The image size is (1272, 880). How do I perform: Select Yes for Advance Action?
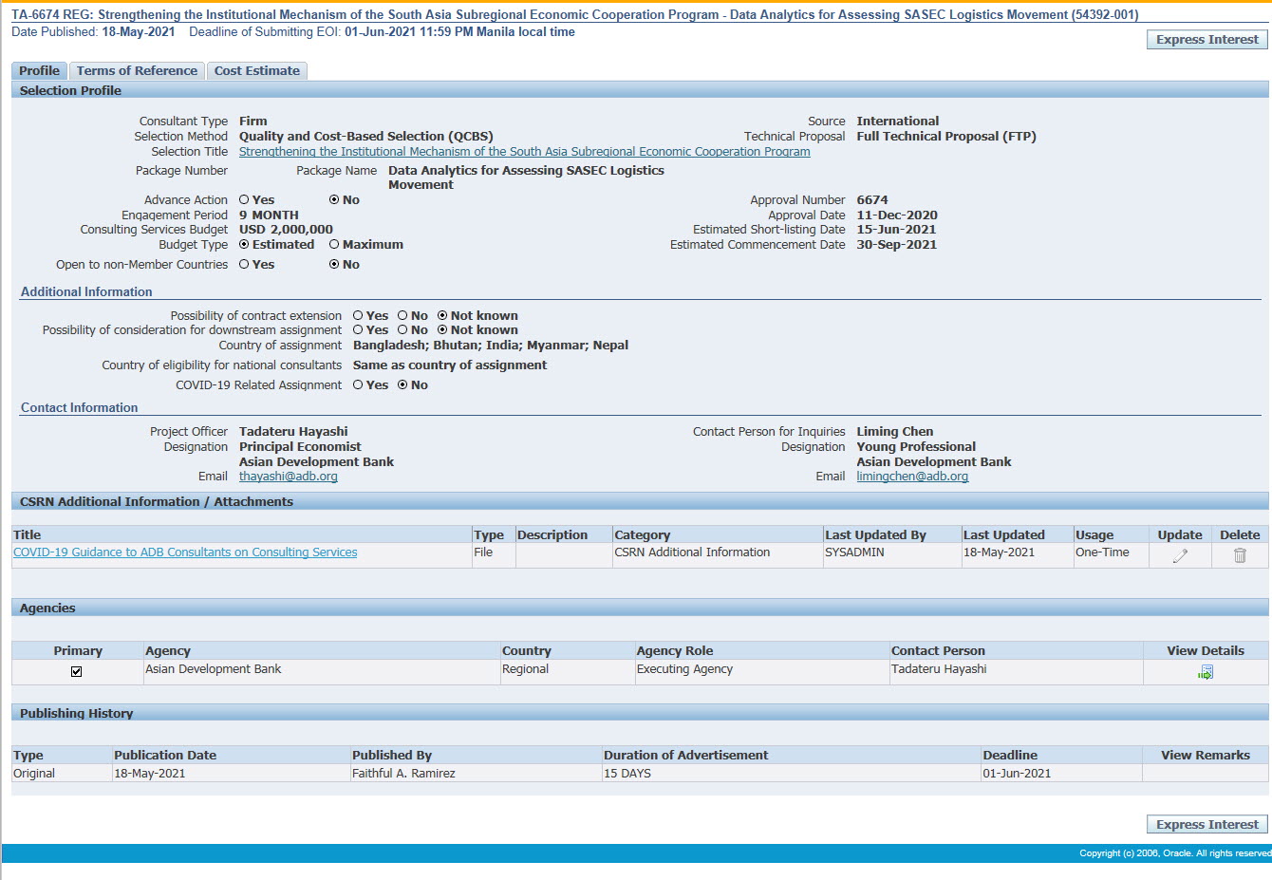[x=244, y=200]
